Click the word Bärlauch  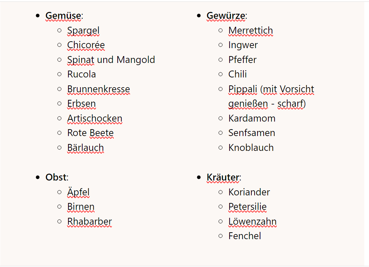(85, 148)
